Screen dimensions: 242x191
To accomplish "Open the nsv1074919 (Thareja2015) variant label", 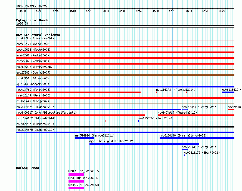I will click(x=177, y=113).
